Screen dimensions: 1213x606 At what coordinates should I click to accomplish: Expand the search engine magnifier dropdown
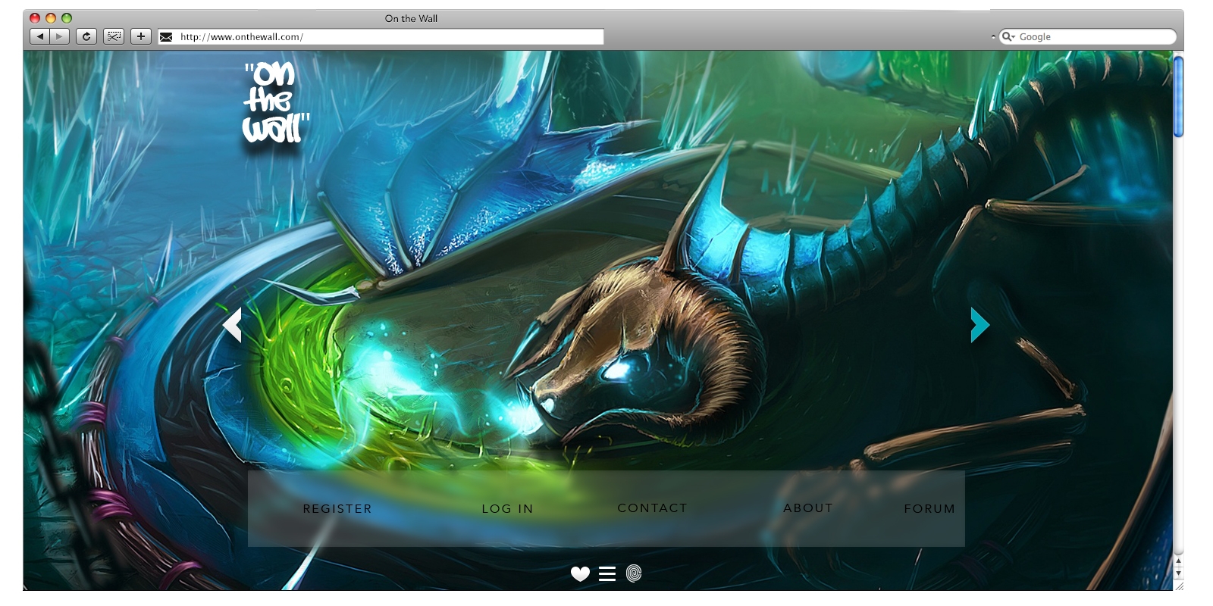point(1008,36)
